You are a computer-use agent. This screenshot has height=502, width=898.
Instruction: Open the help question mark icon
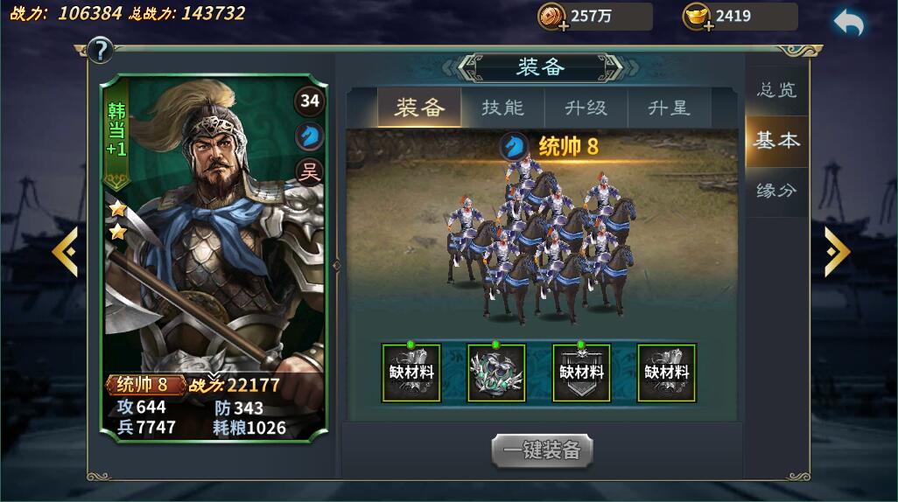click(101, 51)
